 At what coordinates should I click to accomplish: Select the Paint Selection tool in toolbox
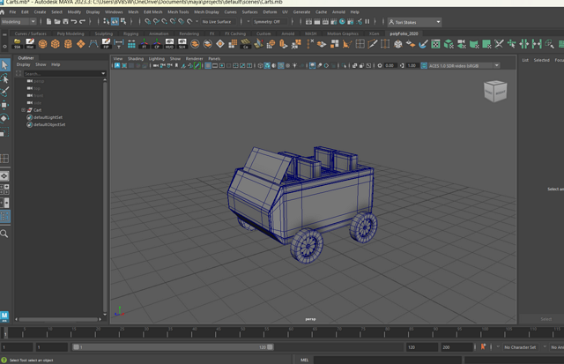pos(4,92)
